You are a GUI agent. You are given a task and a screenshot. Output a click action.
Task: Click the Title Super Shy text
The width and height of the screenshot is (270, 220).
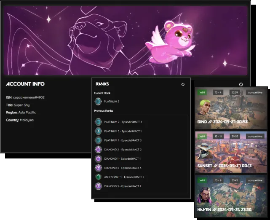[18, 105]
